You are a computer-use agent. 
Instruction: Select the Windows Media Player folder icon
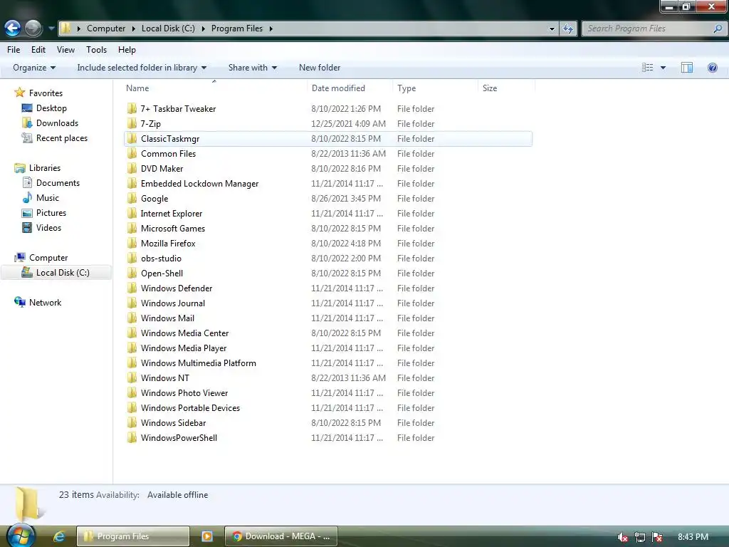[x=132, y=348]
